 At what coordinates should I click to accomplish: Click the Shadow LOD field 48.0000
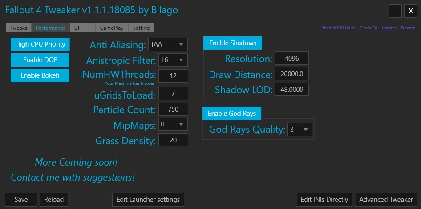point(292,89)
